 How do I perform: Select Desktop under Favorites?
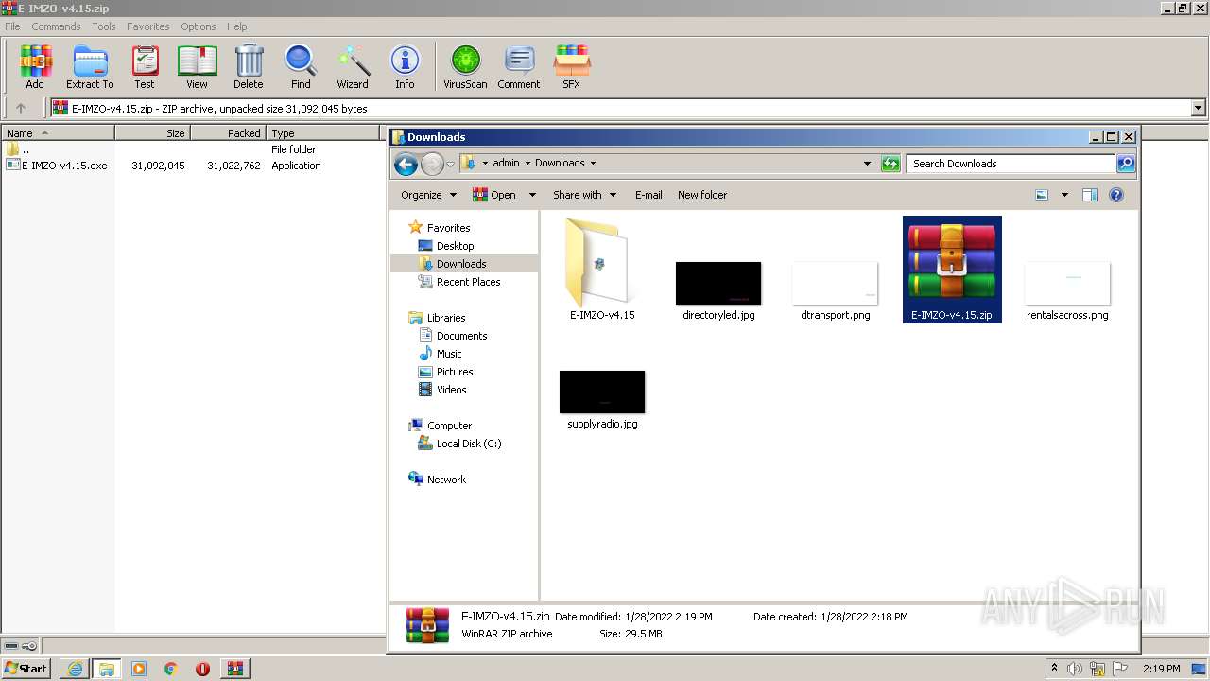(455, 246)
